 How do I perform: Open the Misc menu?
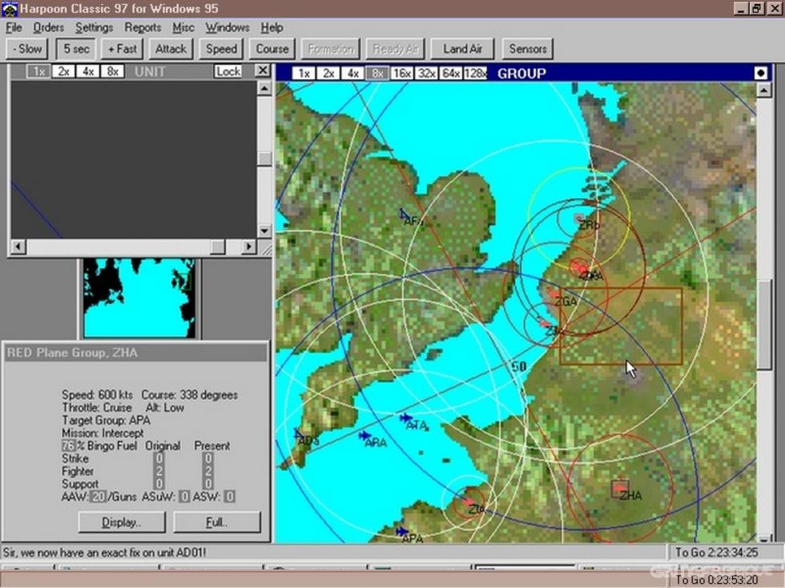coord(183,27)
